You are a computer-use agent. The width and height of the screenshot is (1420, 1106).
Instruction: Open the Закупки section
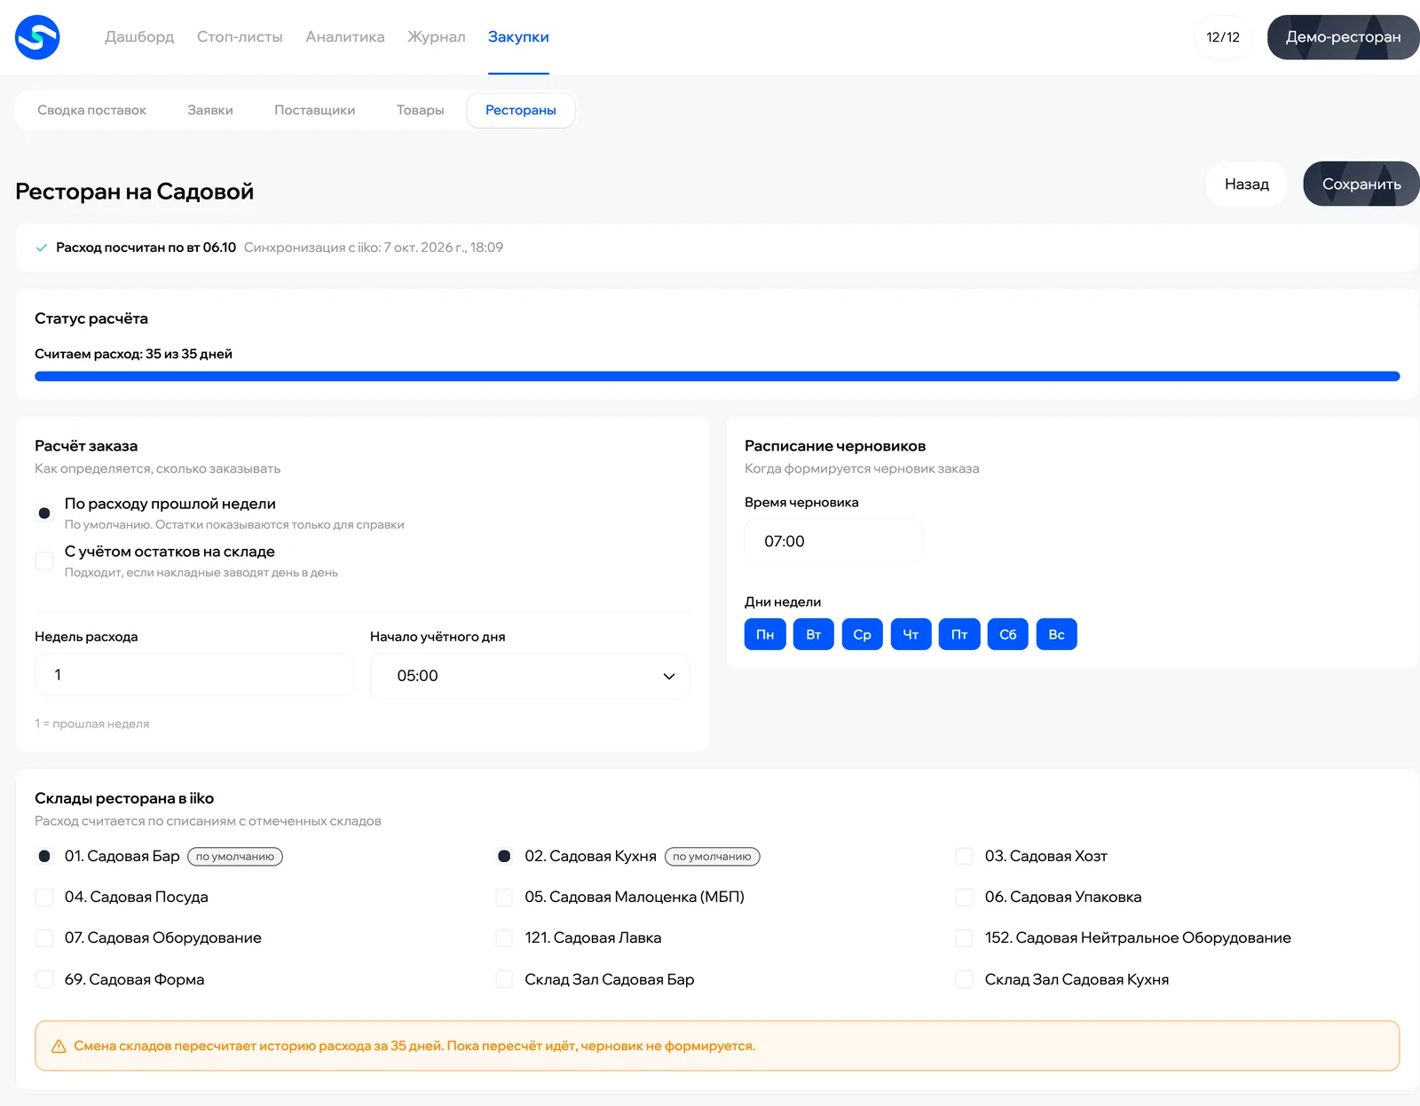click(518, 37)
